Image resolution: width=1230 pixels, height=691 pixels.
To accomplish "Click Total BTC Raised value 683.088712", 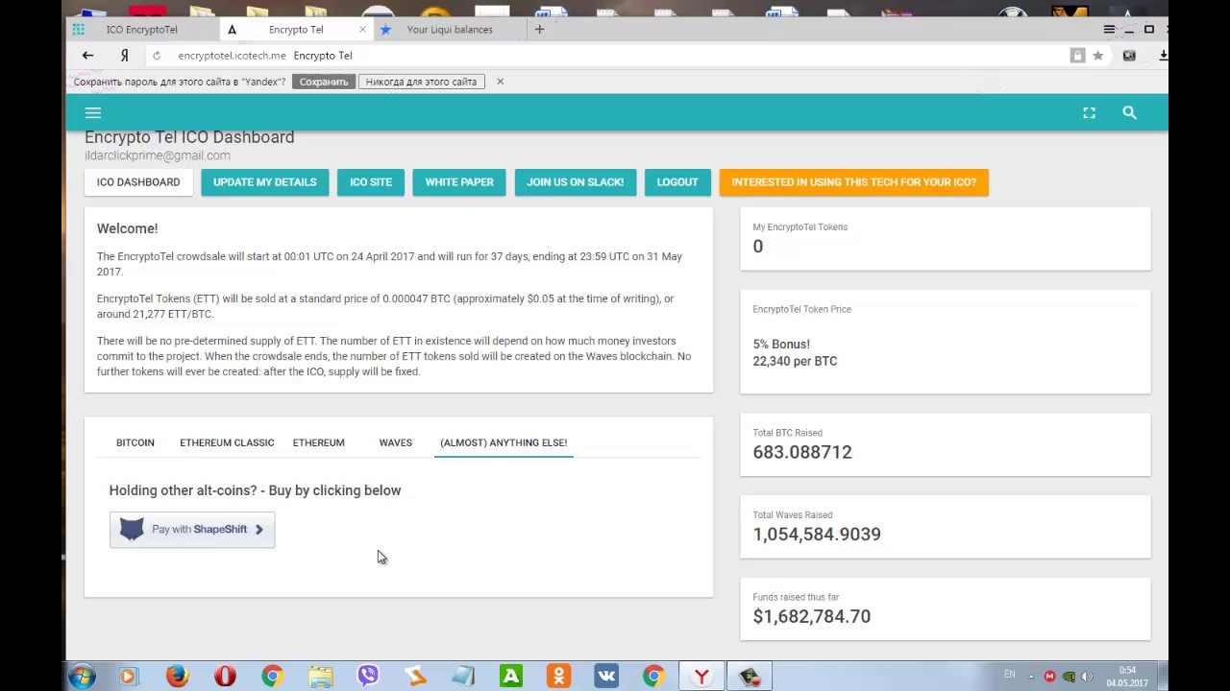I will pos(802,452).
